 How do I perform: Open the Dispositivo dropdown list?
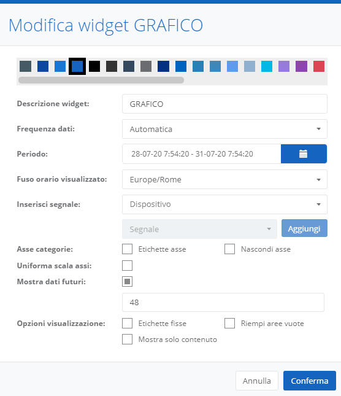224,204
